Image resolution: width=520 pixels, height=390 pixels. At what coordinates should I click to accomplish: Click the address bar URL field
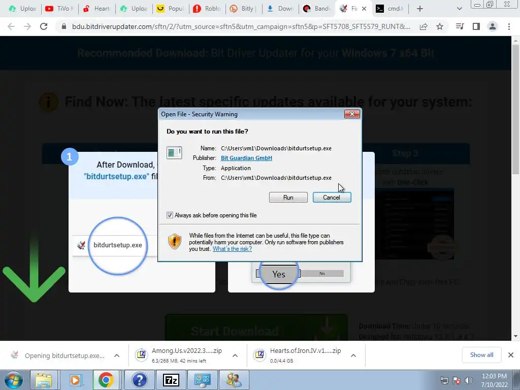[241, 26]
